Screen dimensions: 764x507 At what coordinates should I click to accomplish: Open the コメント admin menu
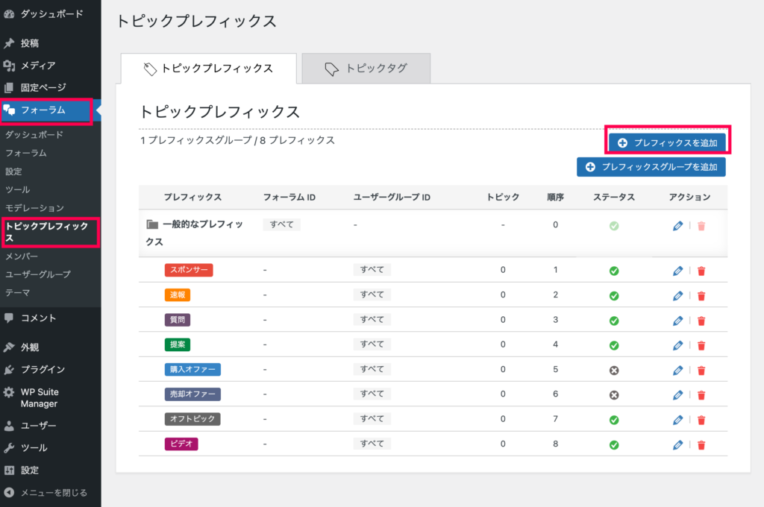tap(51, 318)
